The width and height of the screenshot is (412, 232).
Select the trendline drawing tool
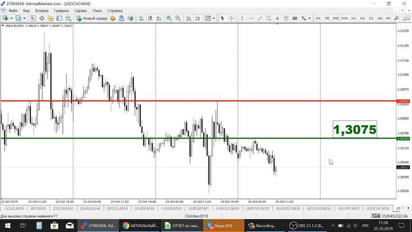point(259,18)
